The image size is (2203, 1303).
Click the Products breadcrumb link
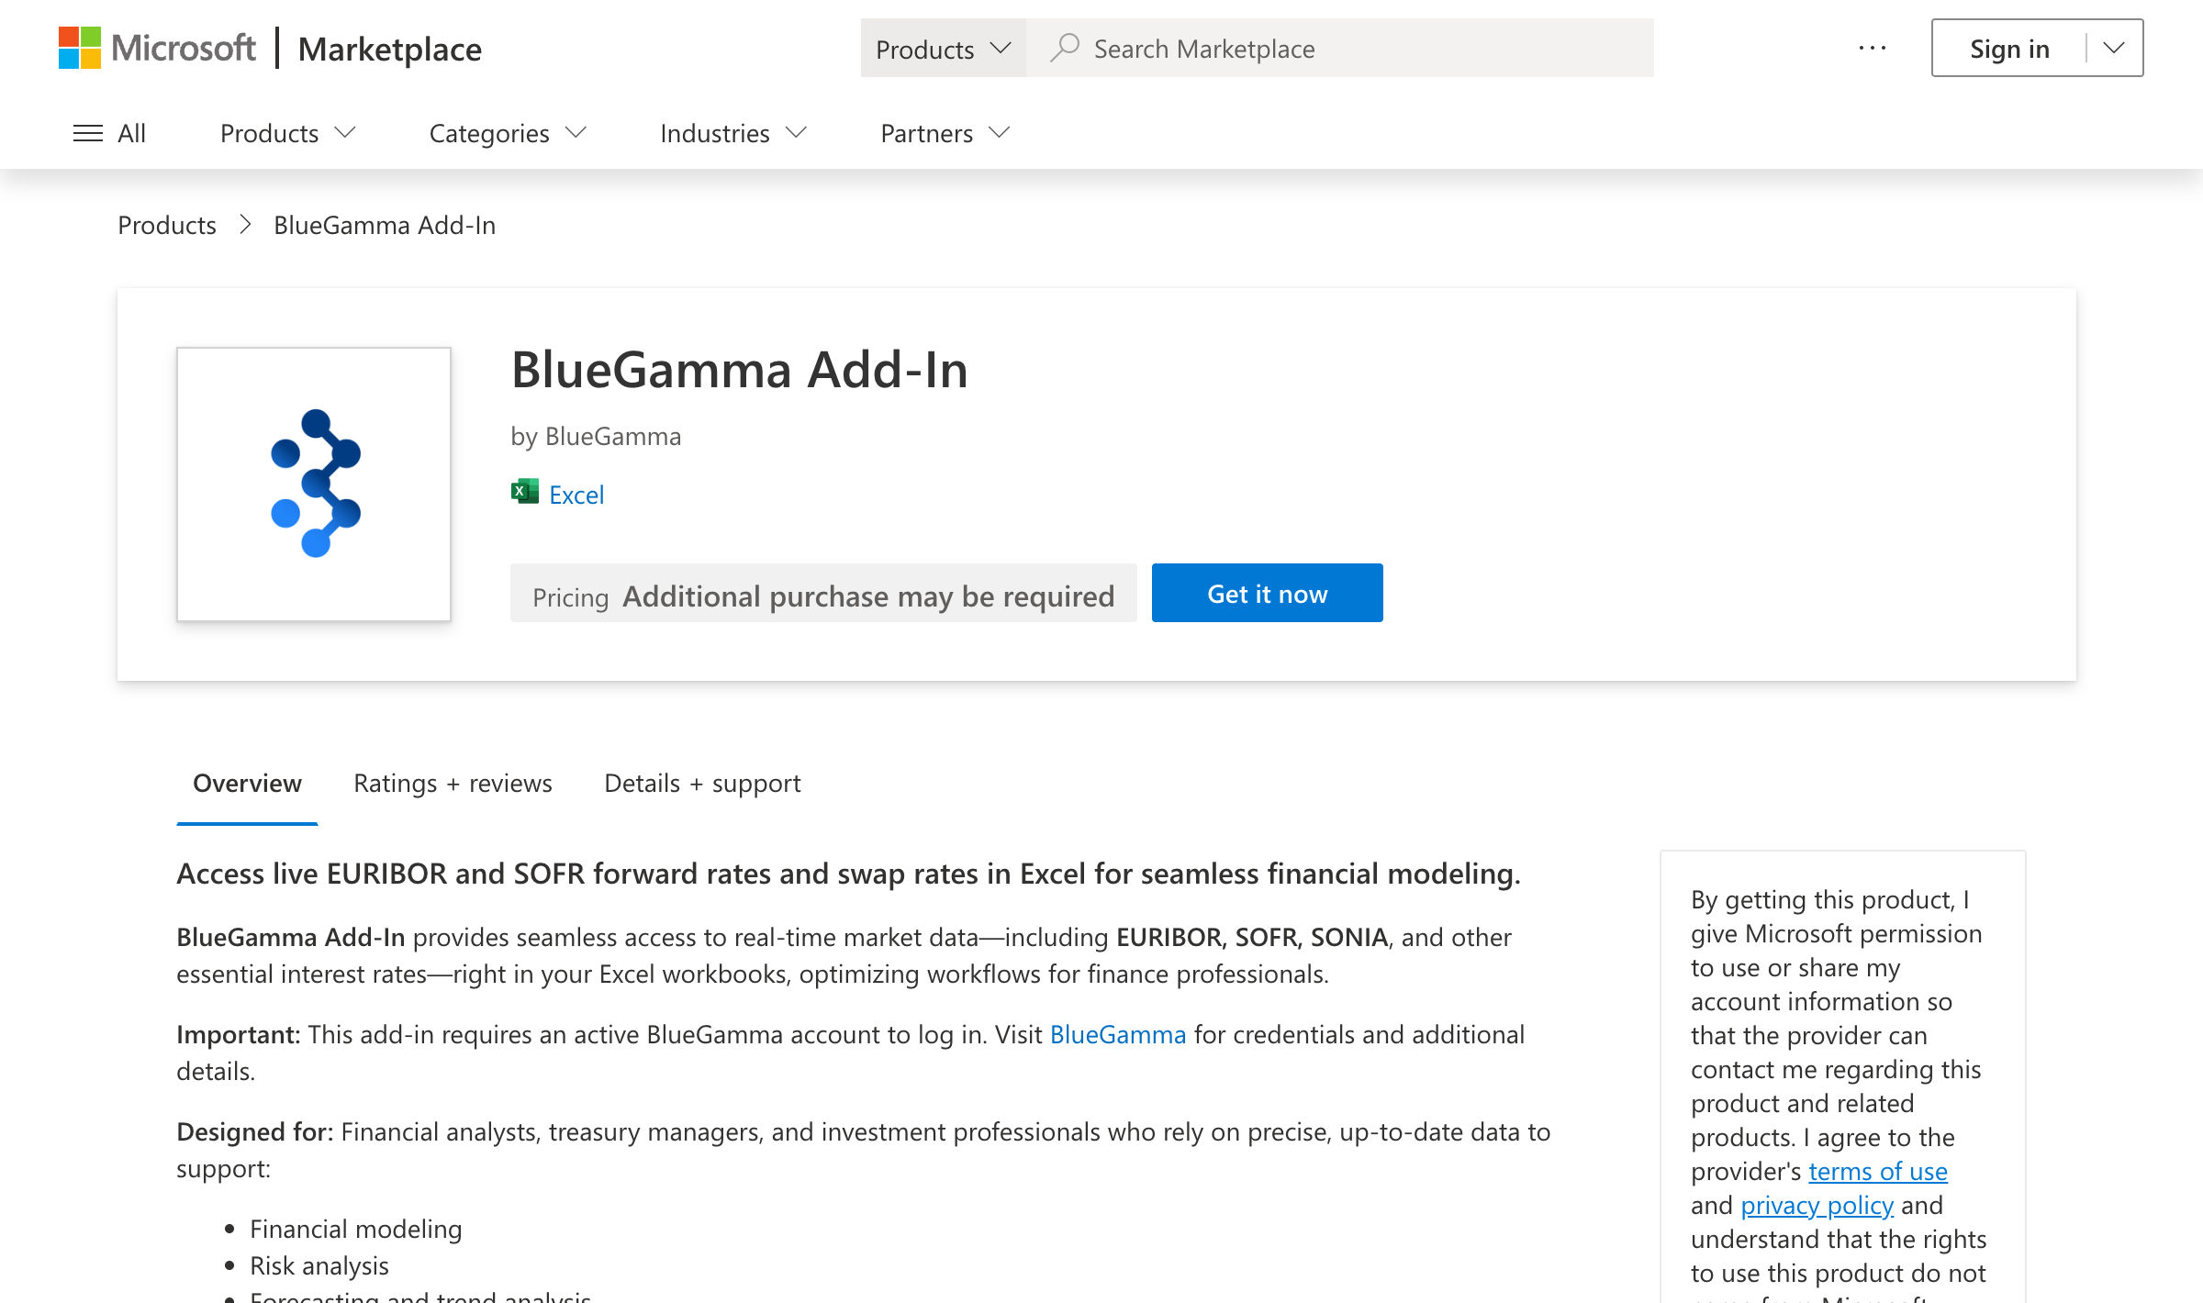point(166,225)
